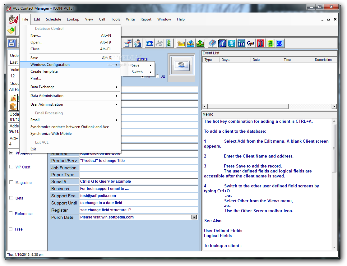
Task: Click the window transfer toolbar icon
Action: [128, 43]
